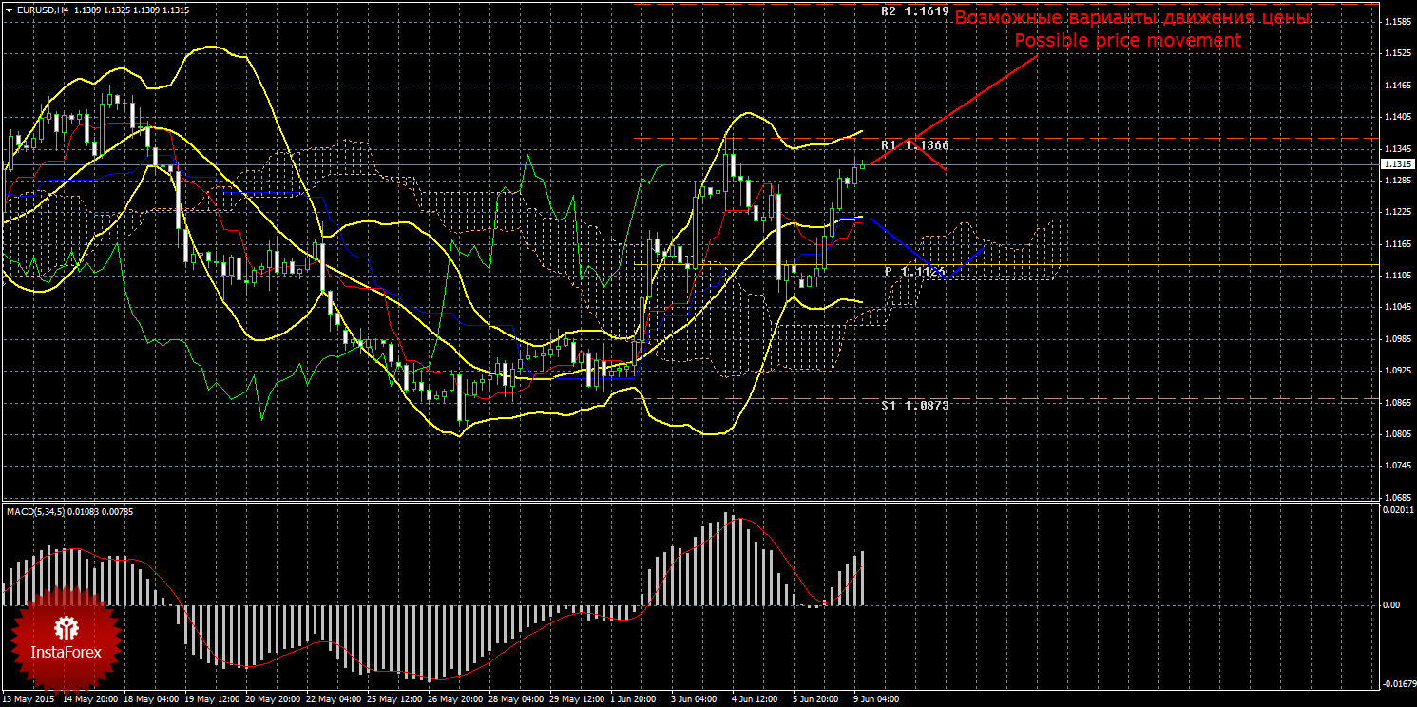Screen dimensions: 1417x707
Task: Select the R1 1.1366 resistance label
Action: (914, 145)
